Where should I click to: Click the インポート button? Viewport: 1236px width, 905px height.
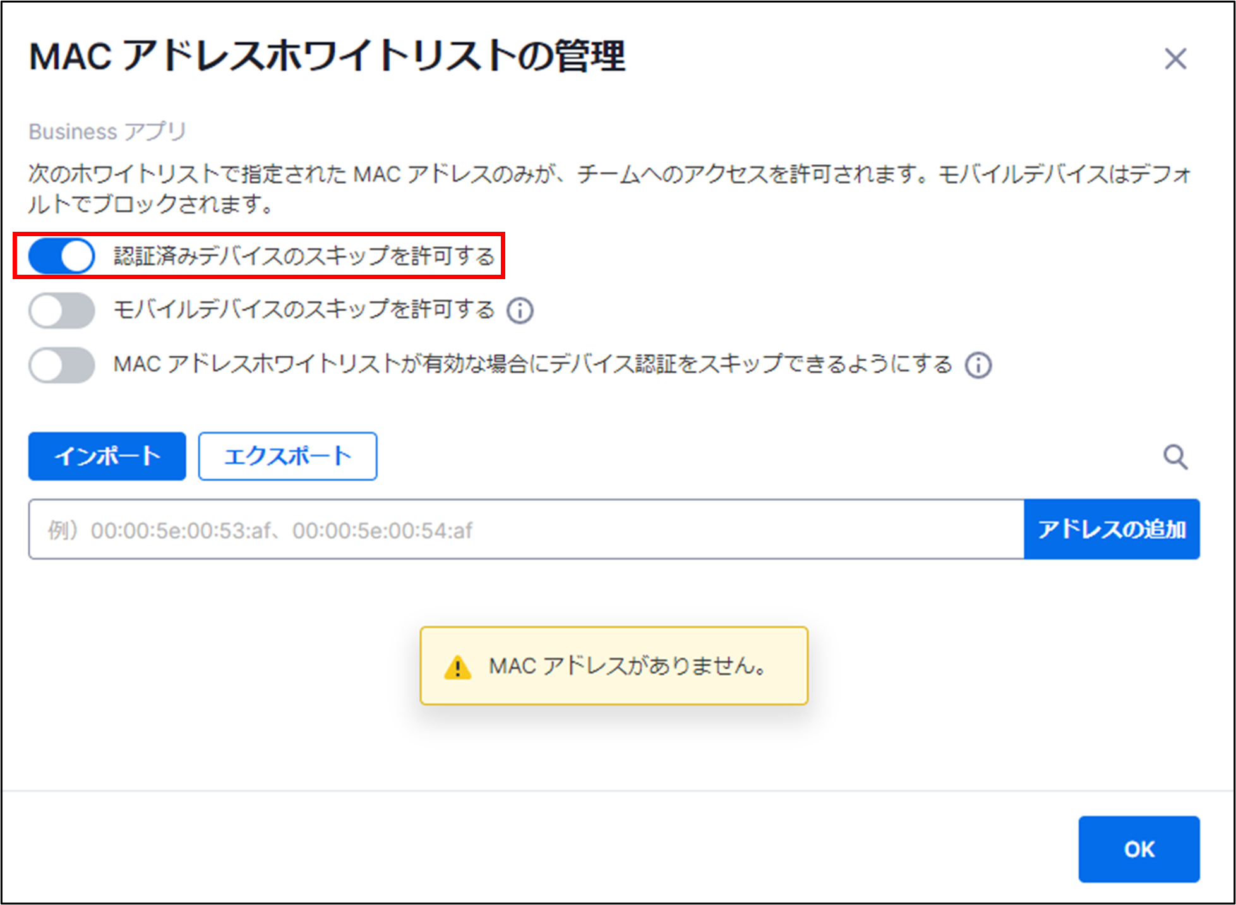tap(107, 456)
